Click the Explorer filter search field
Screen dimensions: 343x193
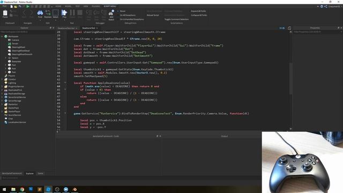tap(27, 32)
